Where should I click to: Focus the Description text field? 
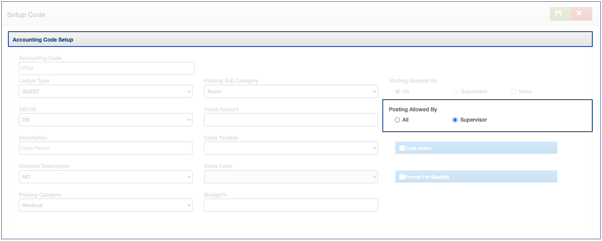(105, 148)
